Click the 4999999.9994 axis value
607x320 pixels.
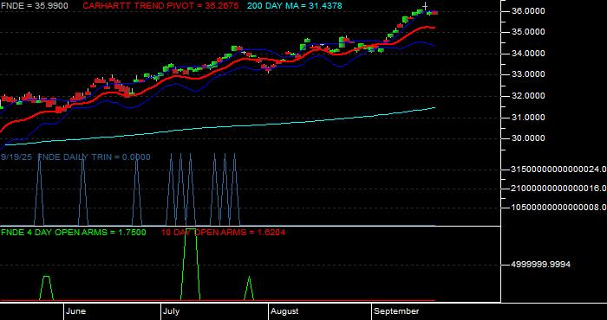pyautogui.click(x=541, y=265)
